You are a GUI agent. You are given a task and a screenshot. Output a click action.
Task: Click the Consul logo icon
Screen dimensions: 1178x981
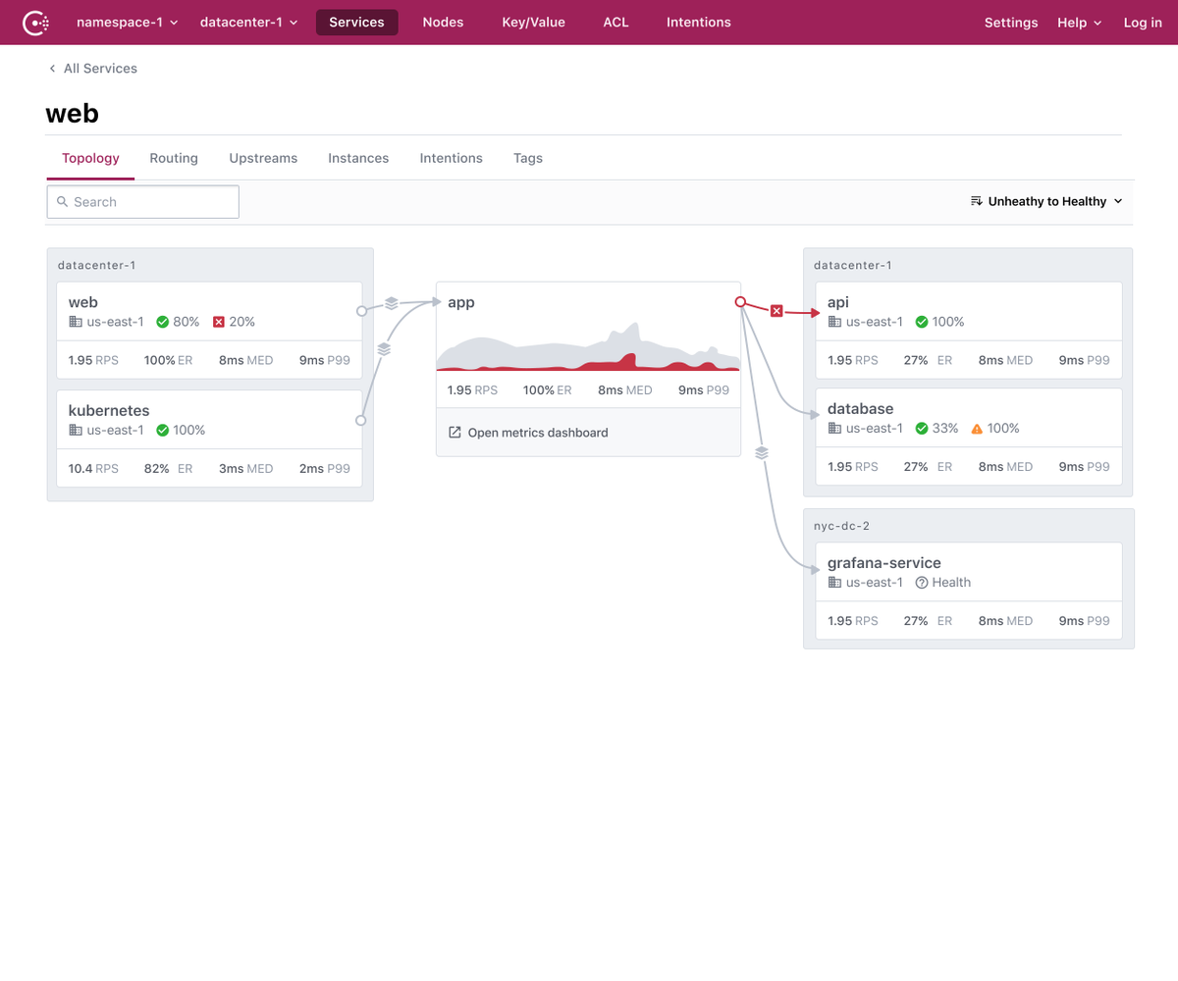[36, 22]
